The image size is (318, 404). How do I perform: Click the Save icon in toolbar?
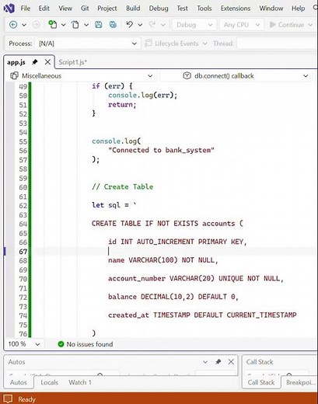tap(98, 25)
